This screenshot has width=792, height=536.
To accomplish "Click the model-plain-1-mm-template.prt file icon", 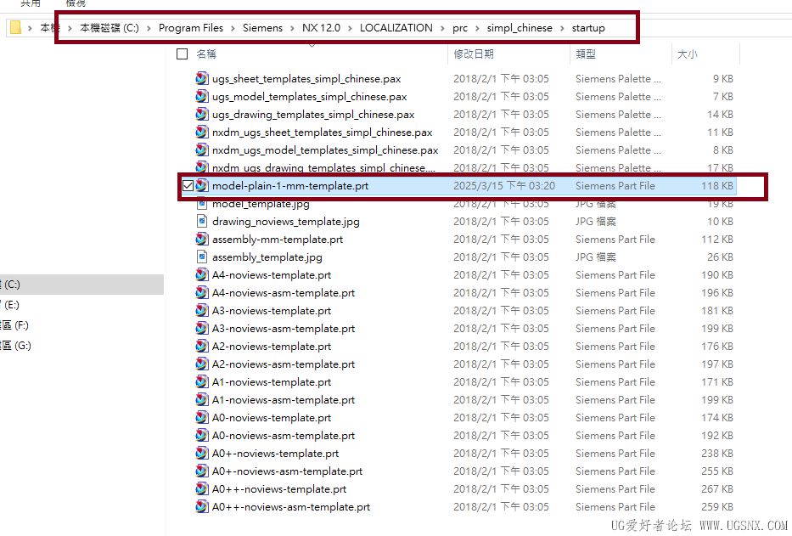I will tap(201, 185).
